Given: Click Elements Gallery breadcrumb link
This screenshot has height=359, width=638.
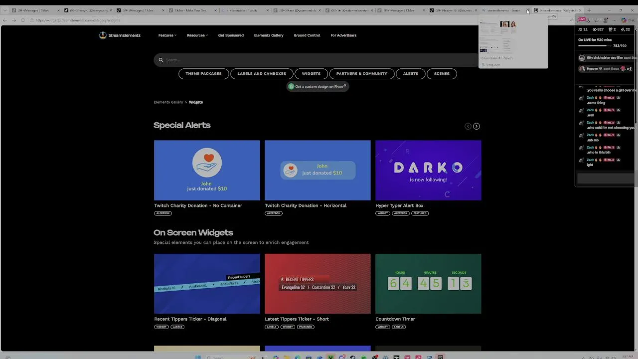Looking at the screenshot, I should tap(168, 102).
